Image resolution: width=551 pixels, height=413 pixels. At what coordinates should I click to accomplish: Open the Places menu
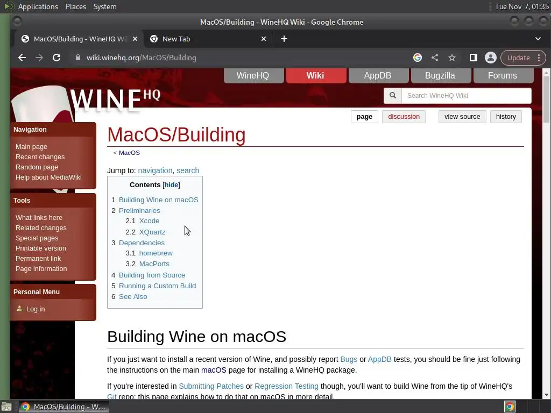tap(76, 6)
